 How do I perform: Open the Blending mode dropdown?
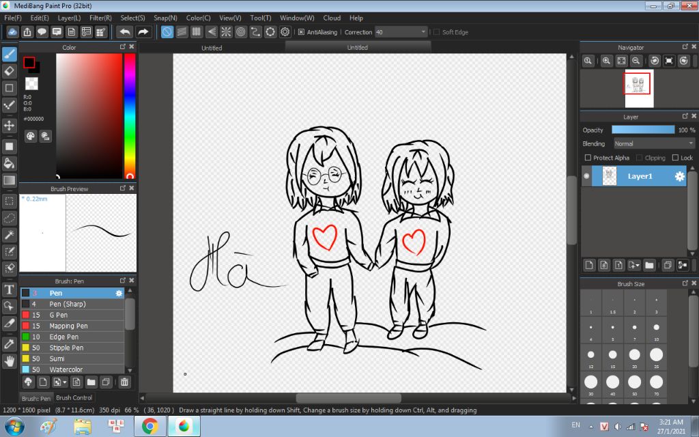tap(655, 143)
